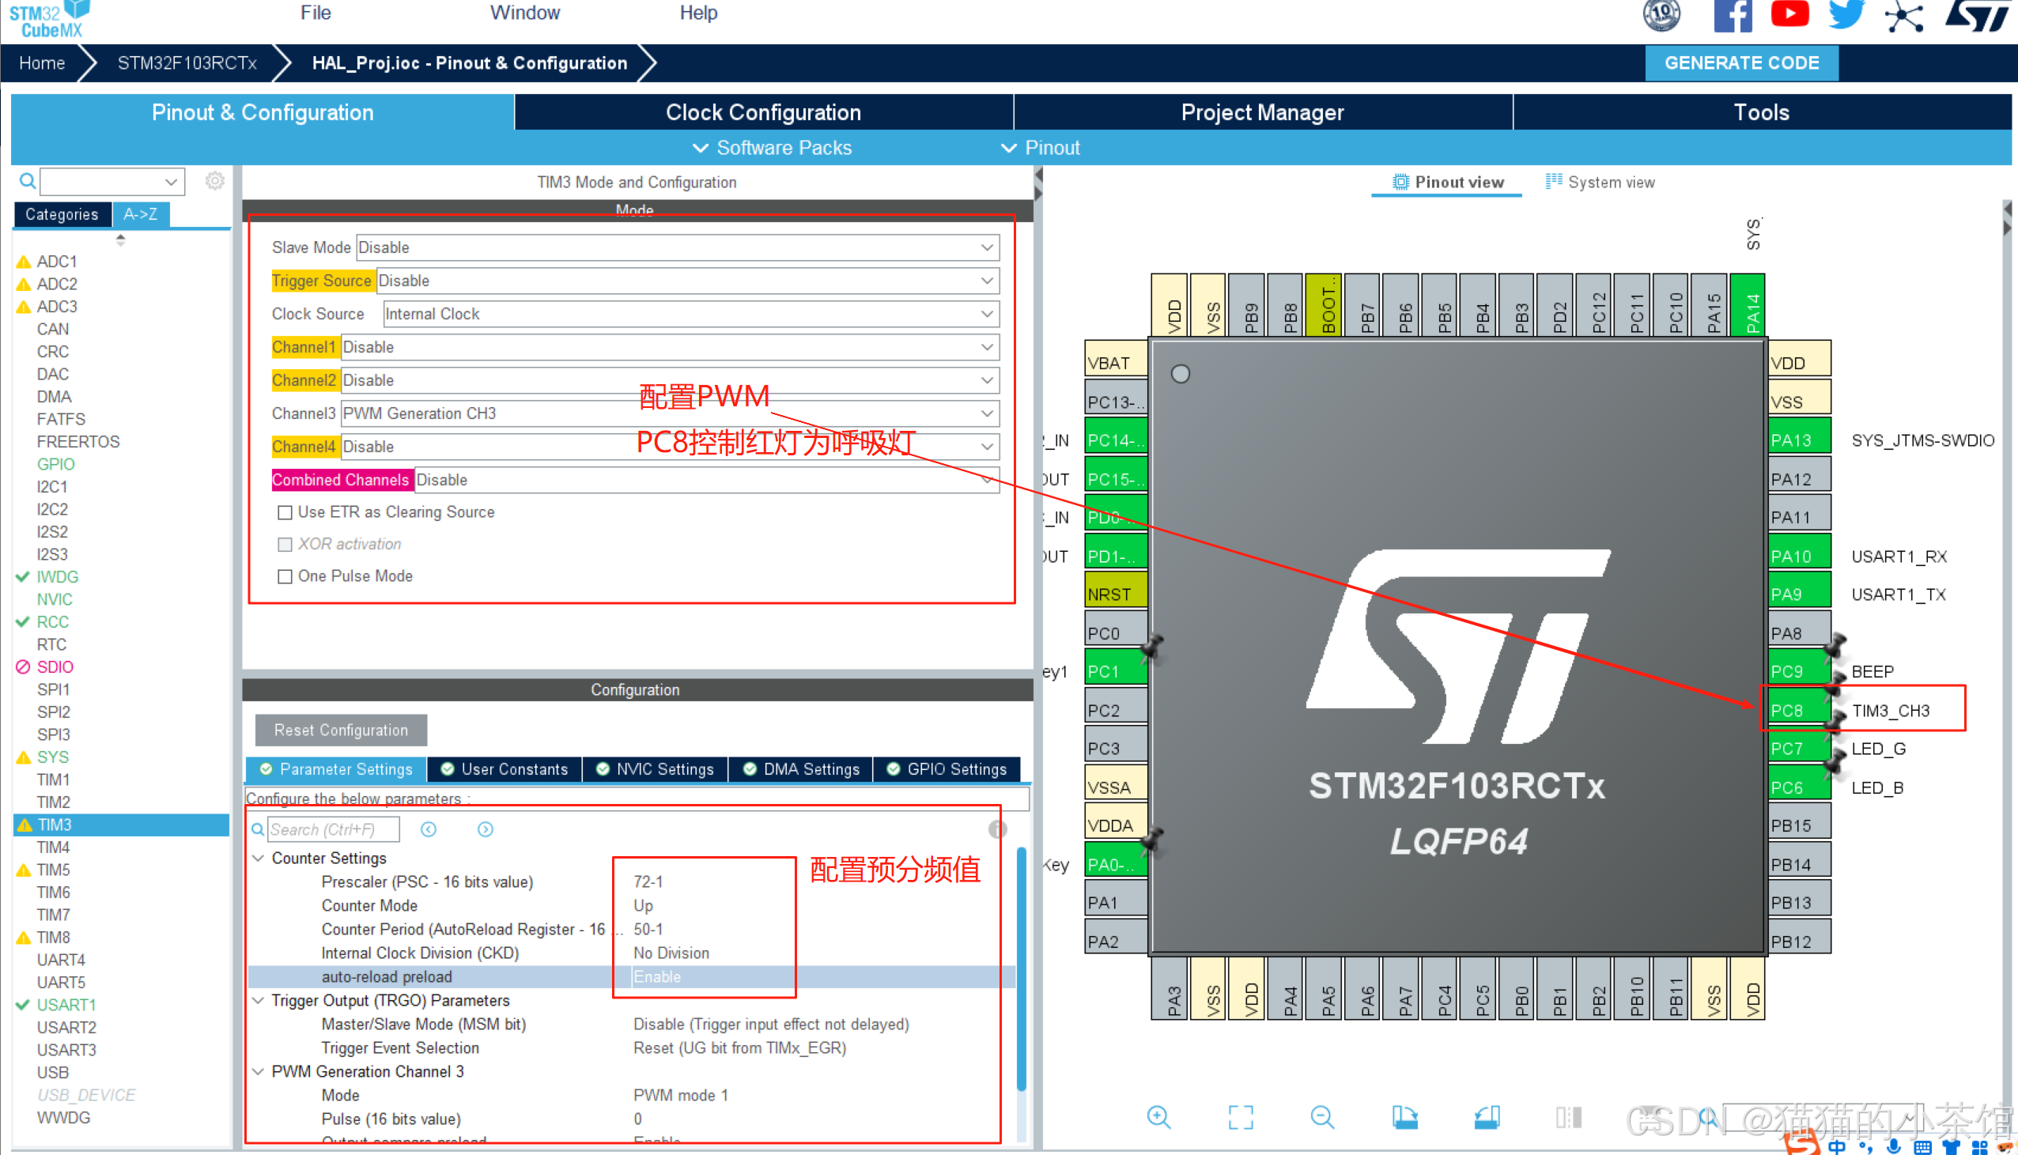Collapse Trigger Output (TRGO) Parameters group
This screenshot has height=1155, width=2018.
pos(258,1000)
